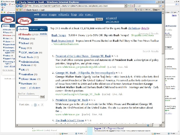Click the horizontal scrollbar right arrow
180x135 pixels.
(160, 125)
